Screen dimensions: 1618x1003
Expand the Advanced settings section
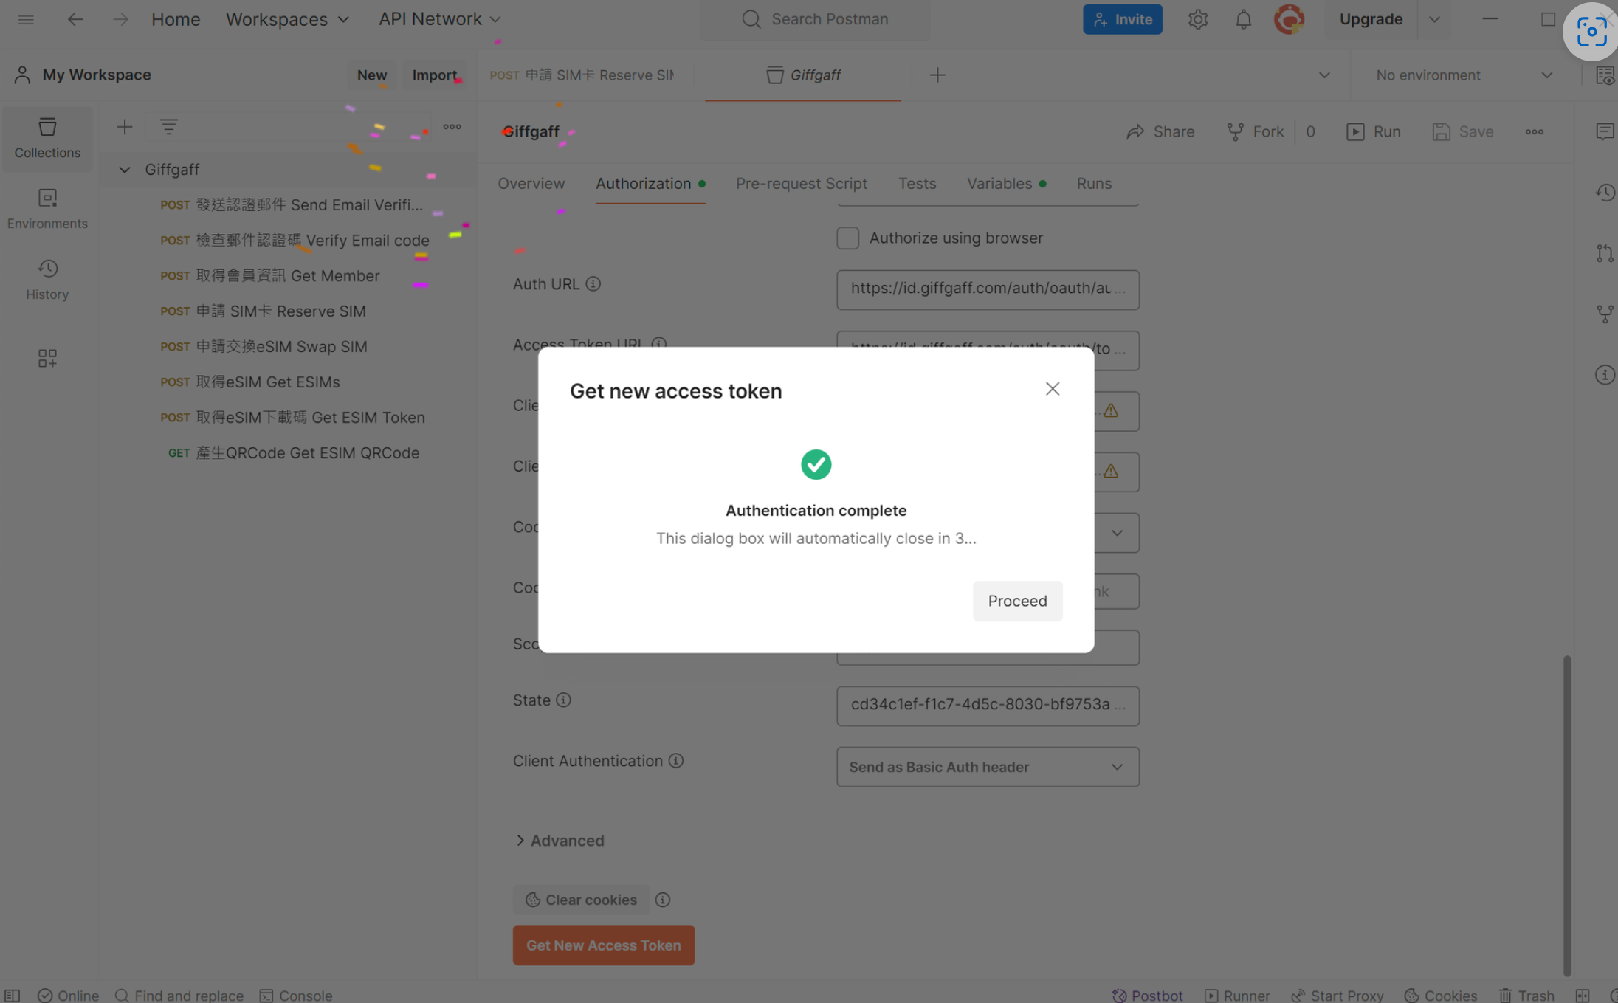click(560, 840)
